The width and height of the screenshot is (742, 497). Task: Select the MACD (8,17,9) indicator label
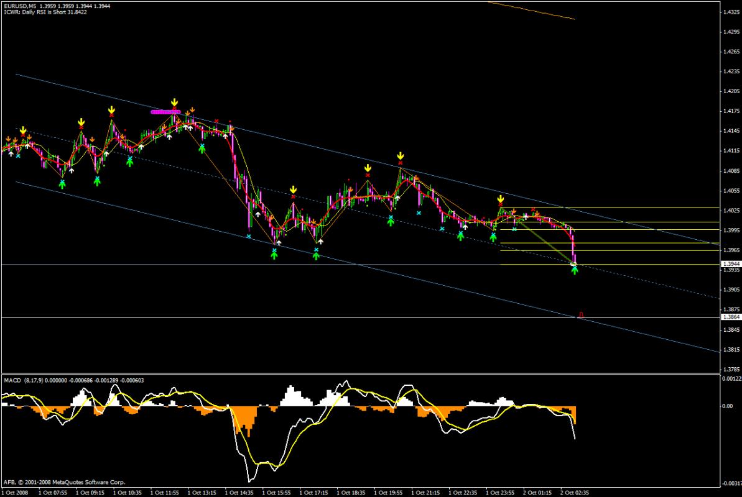(x=25, y=380)
